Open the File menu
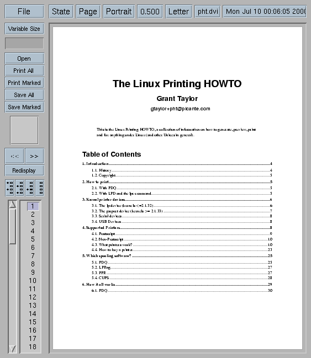 point(24,12)
